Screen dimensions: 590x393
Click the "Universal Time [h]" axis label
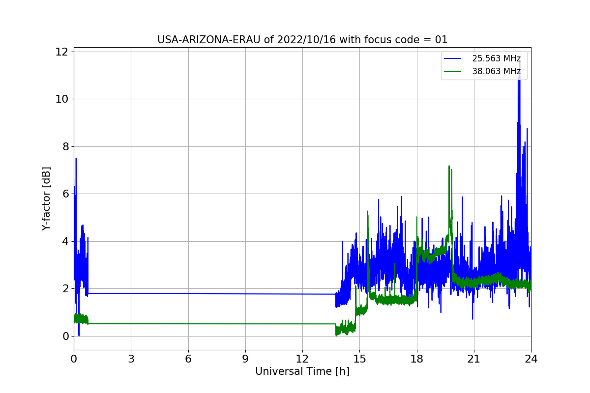point(302,372)
